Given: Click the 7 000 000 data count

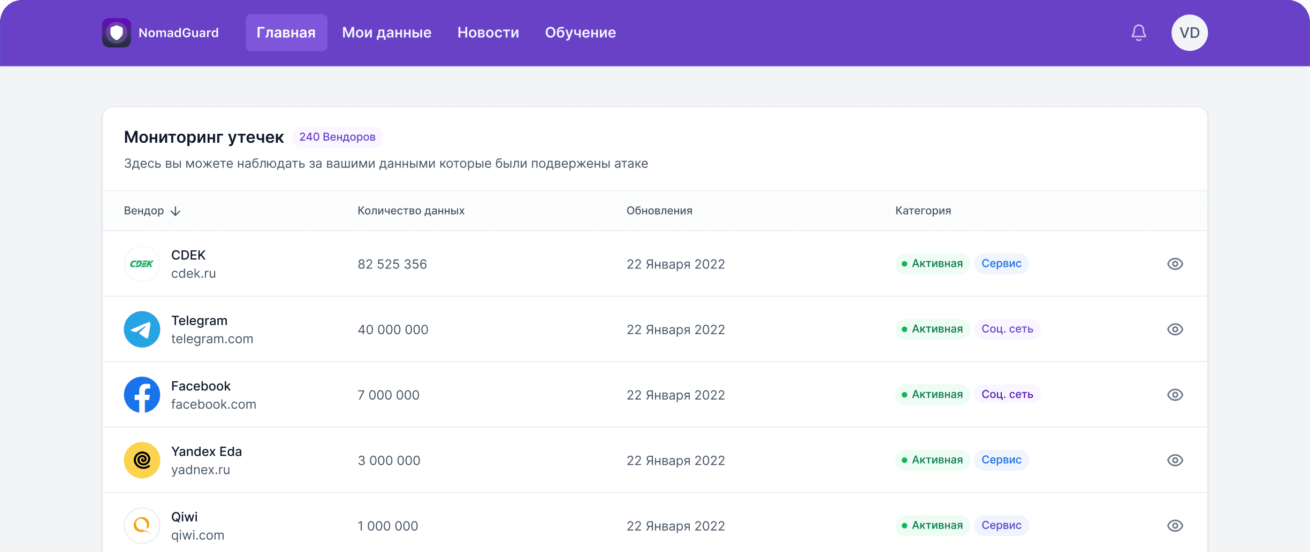Looking at the screenshot, I should 389,395.
